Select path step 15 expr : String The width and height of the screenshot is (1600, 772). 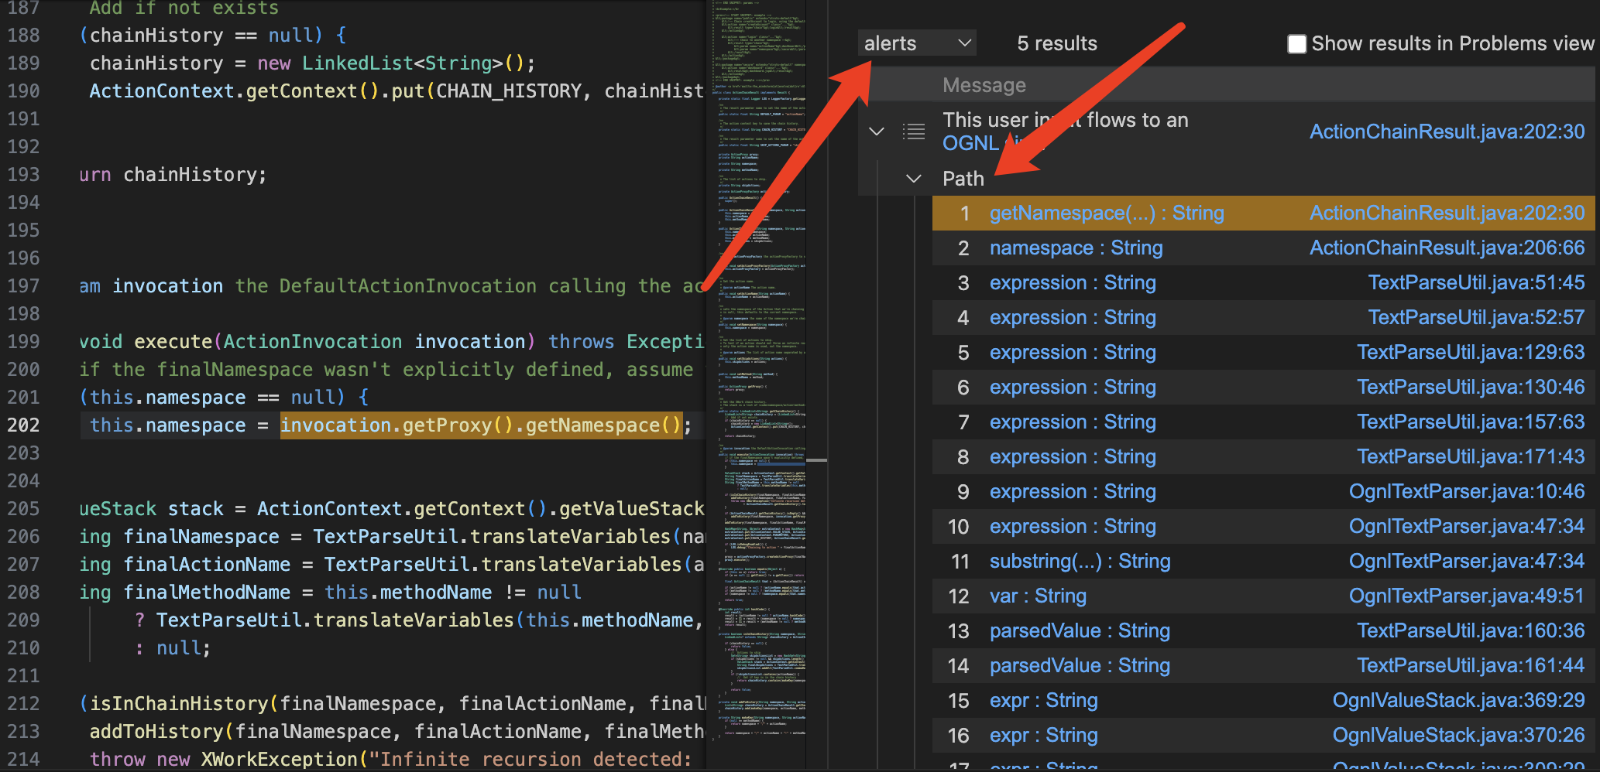tap(1043, 700)
